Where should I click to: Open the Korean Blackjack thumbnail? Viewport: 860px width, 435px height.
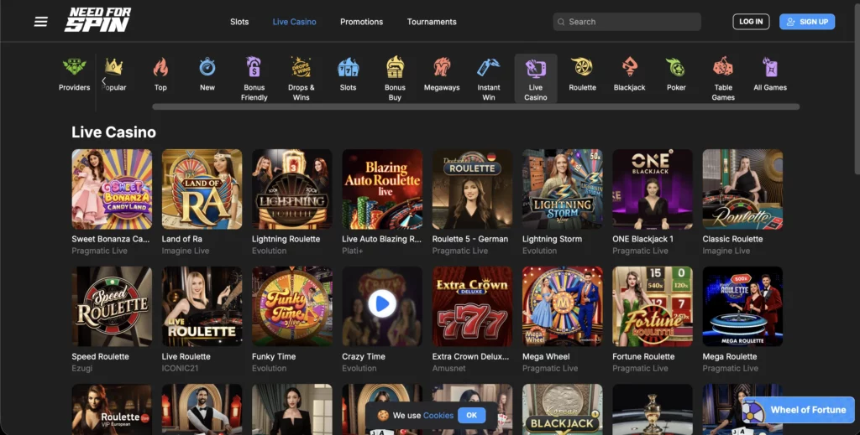[562, 409]
